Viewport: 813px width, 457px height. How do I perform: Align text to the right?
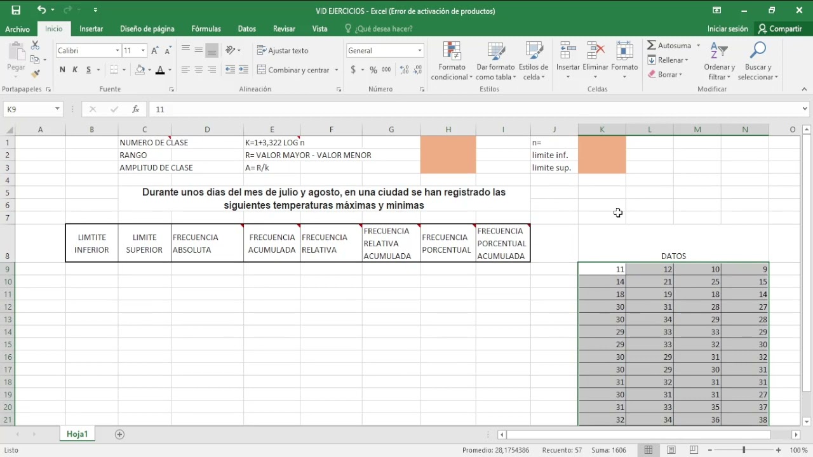(212, 70)
